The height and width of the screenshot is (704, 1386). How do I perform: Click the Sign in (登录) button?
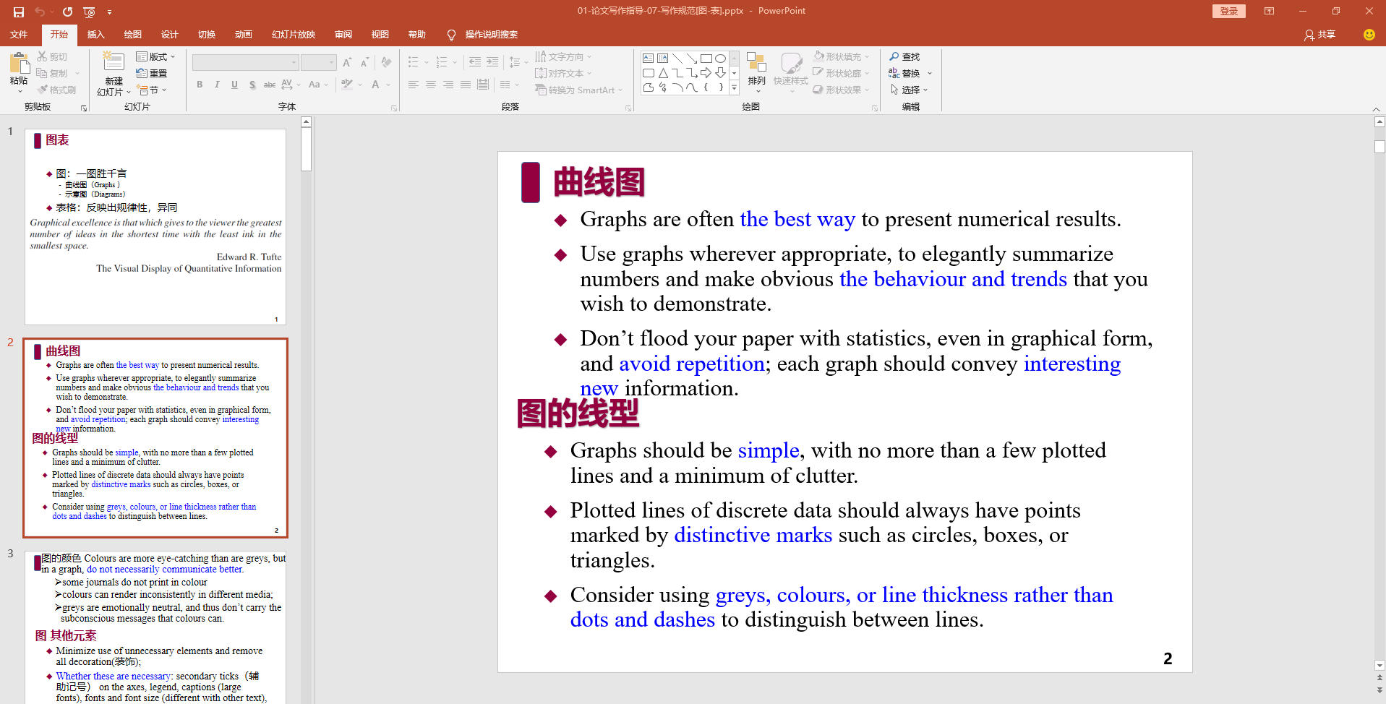(1228, 11)
